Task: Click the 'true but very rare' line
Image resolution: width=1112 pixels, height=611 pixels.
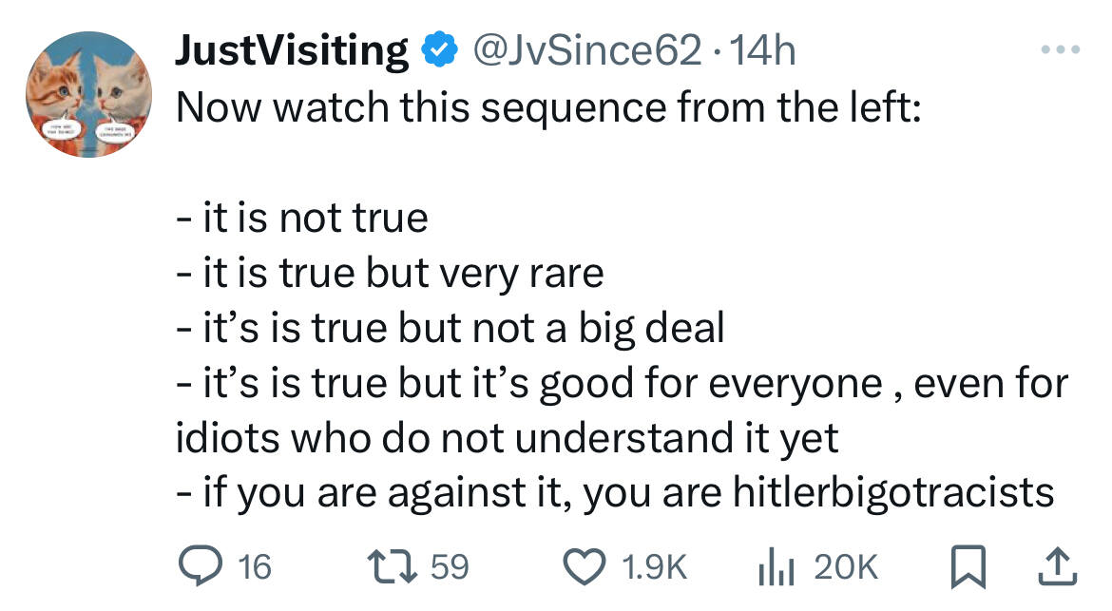Action: pyautogui.click(x=390, y=273)
